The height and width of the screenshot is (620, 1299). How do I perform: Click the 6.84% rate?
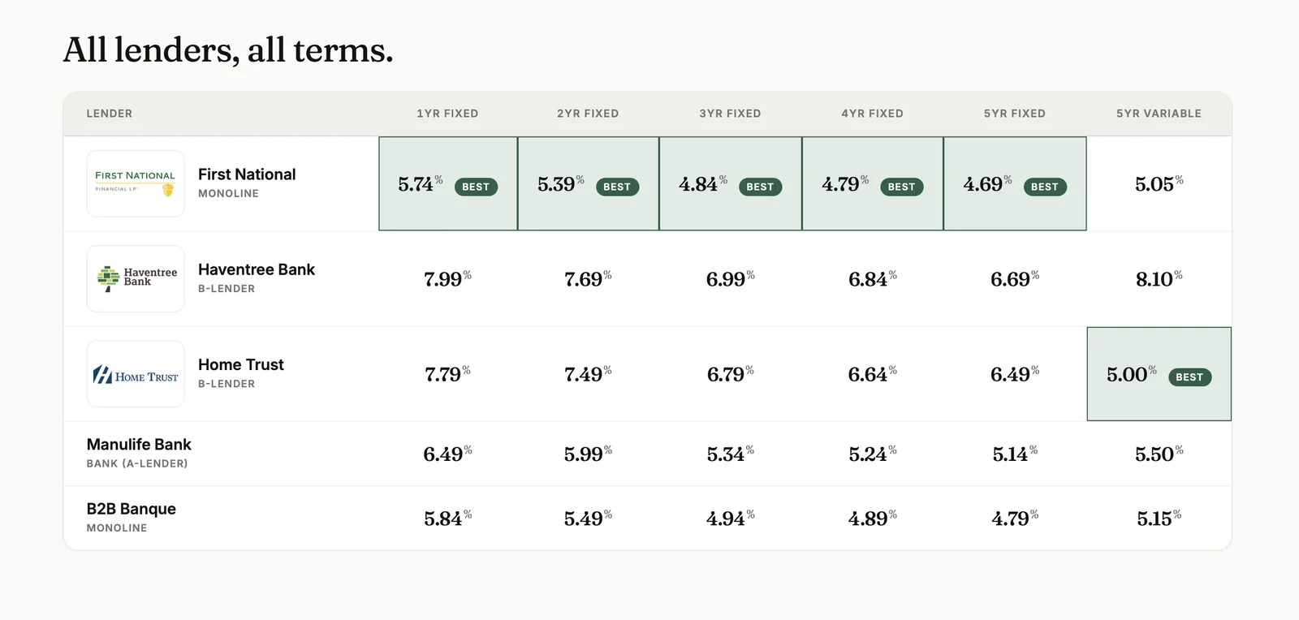point(872,279)
